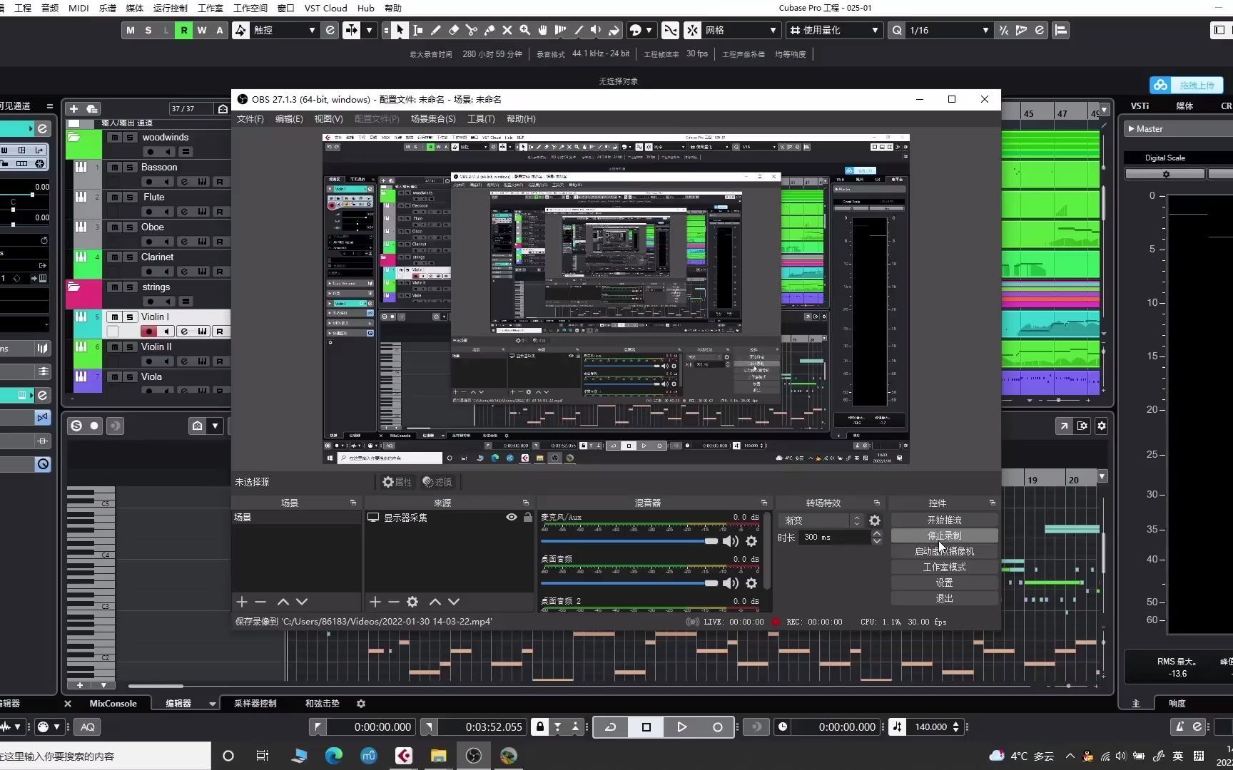The width and height of the screenshot is (1233, 770).
Task: Open color tool dropdown arrow
Action: (649, 30)
